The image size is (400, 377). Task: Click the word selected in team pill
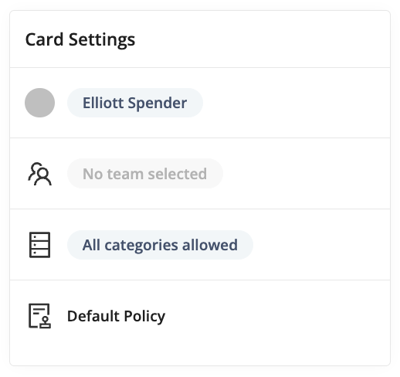coord(178,174)
